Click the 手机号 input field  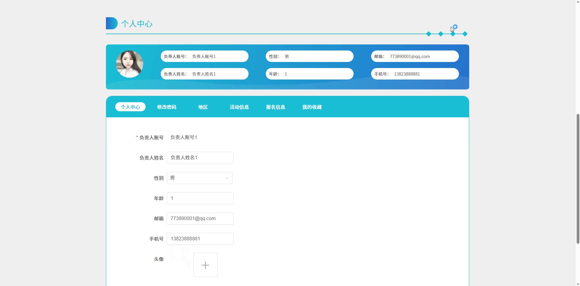(200, 239)
